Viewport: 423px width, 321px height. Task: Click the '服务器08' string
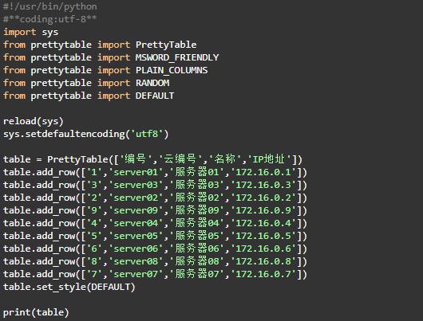tap(197, 261)
